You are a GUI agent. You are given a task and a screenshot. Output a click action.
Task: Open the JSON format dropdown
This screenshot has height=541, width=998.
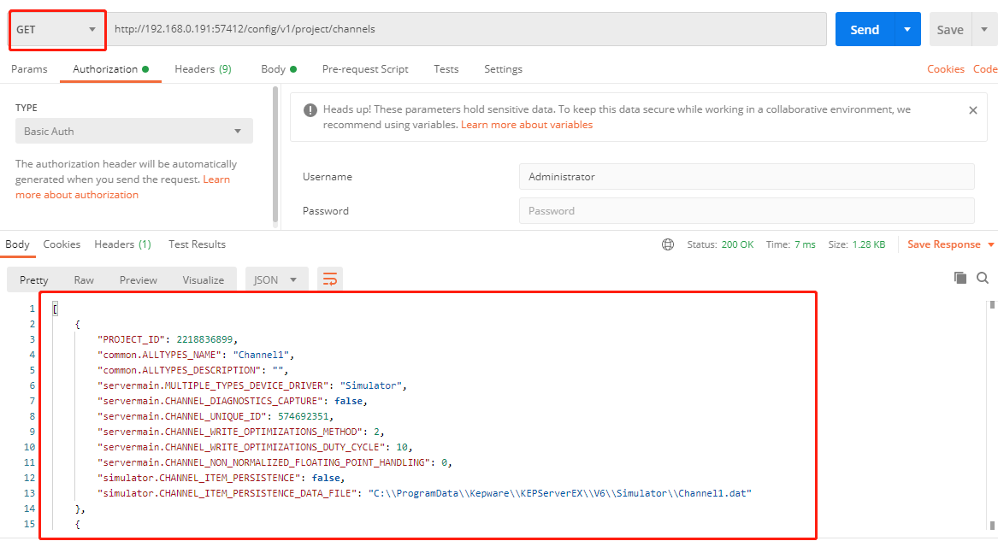[276, 279]
